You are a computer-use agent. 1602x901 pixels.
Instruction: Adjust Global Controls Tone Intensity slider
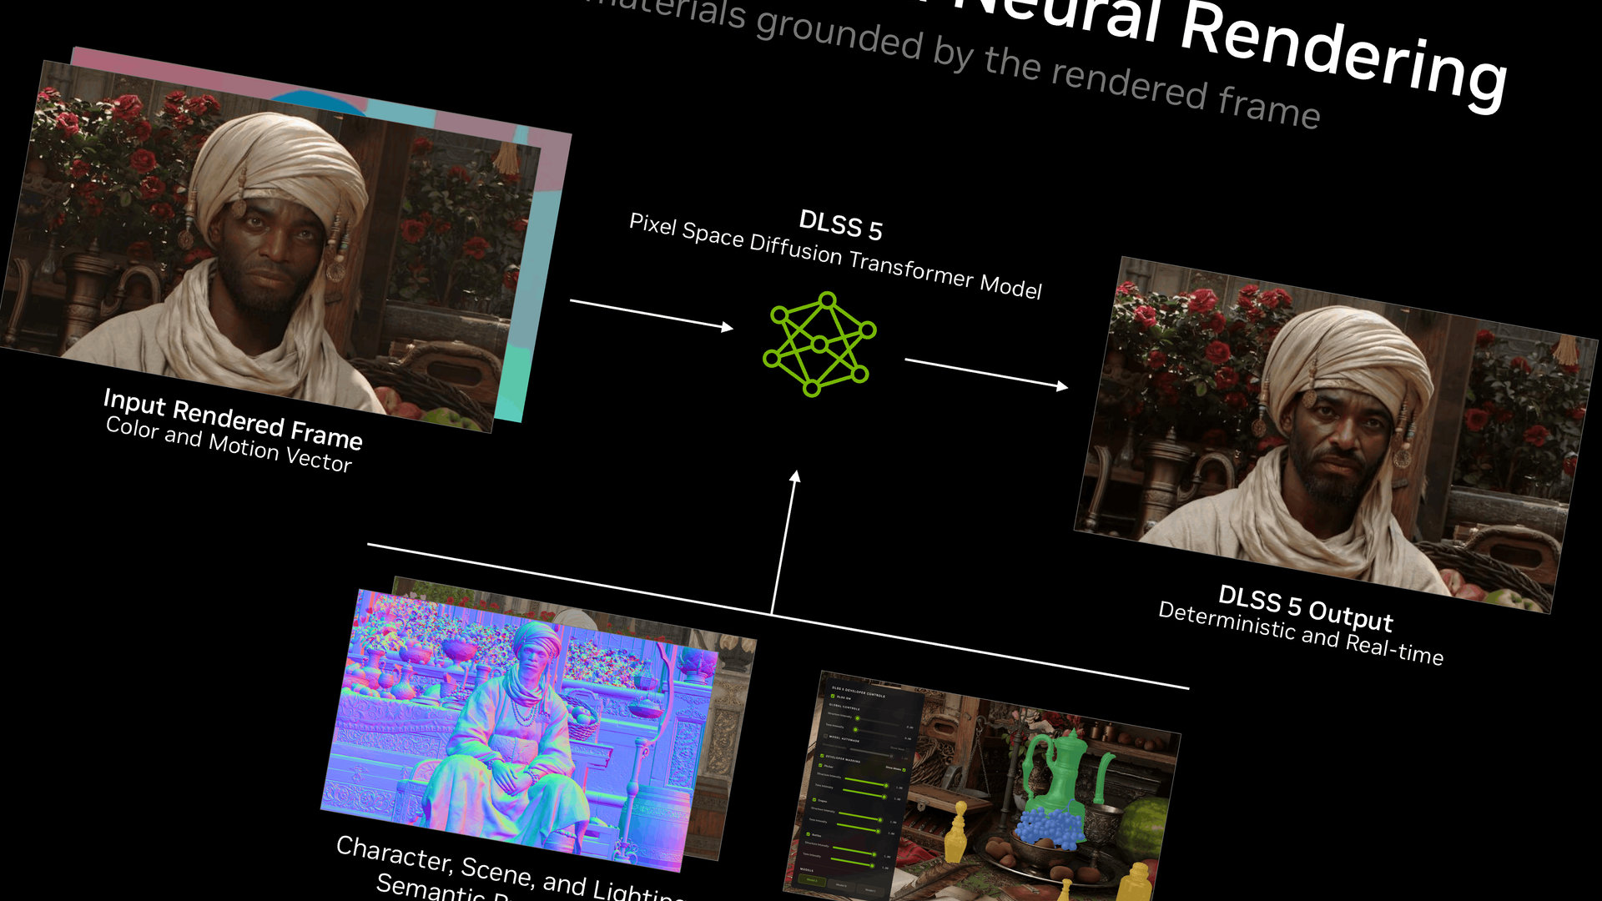875,733
